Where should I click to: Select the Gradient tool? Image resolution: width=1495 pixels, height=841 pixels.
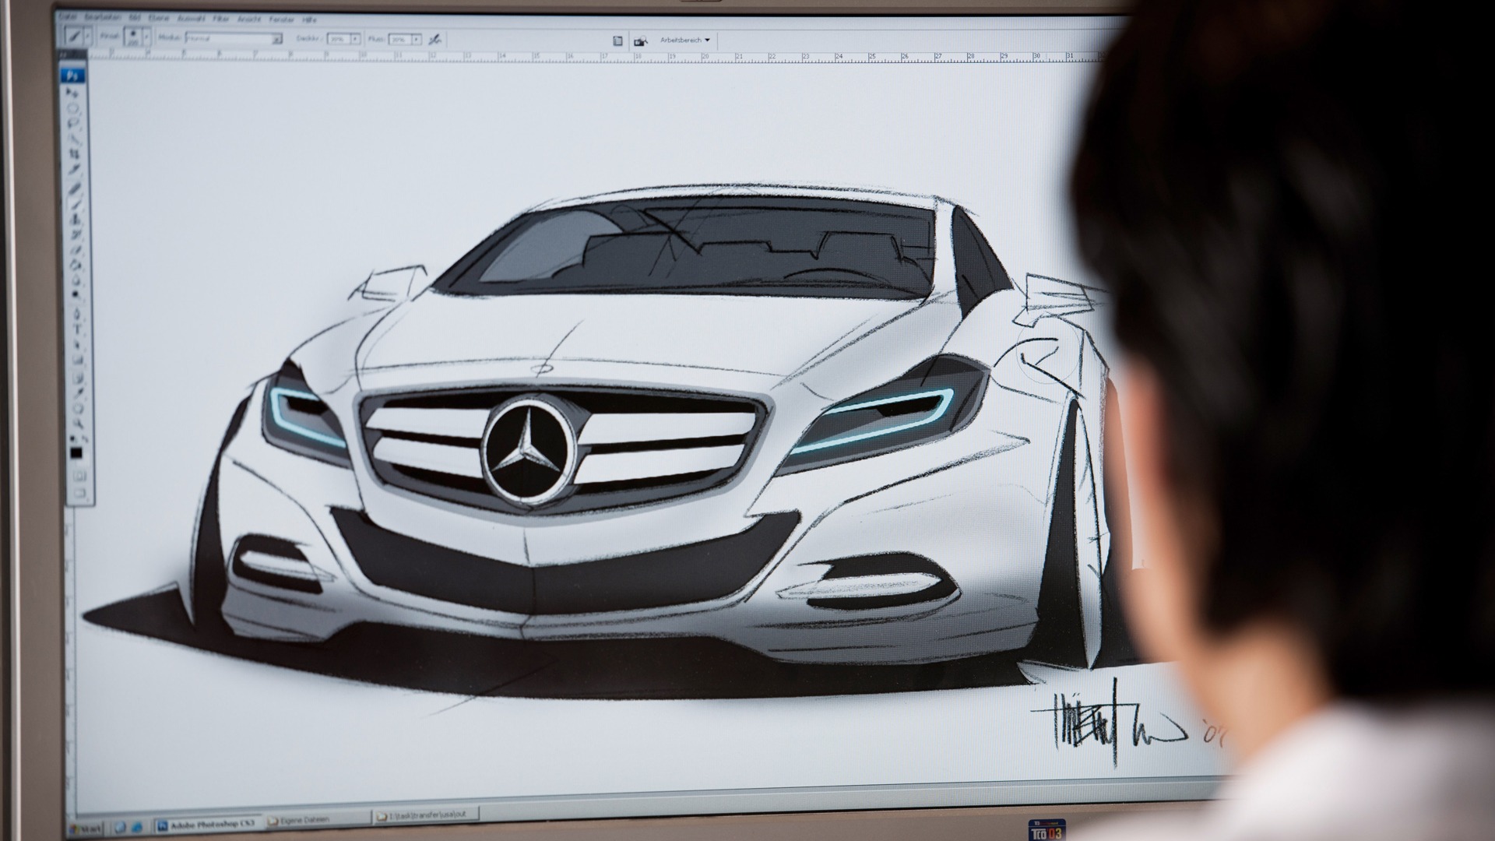76,265
